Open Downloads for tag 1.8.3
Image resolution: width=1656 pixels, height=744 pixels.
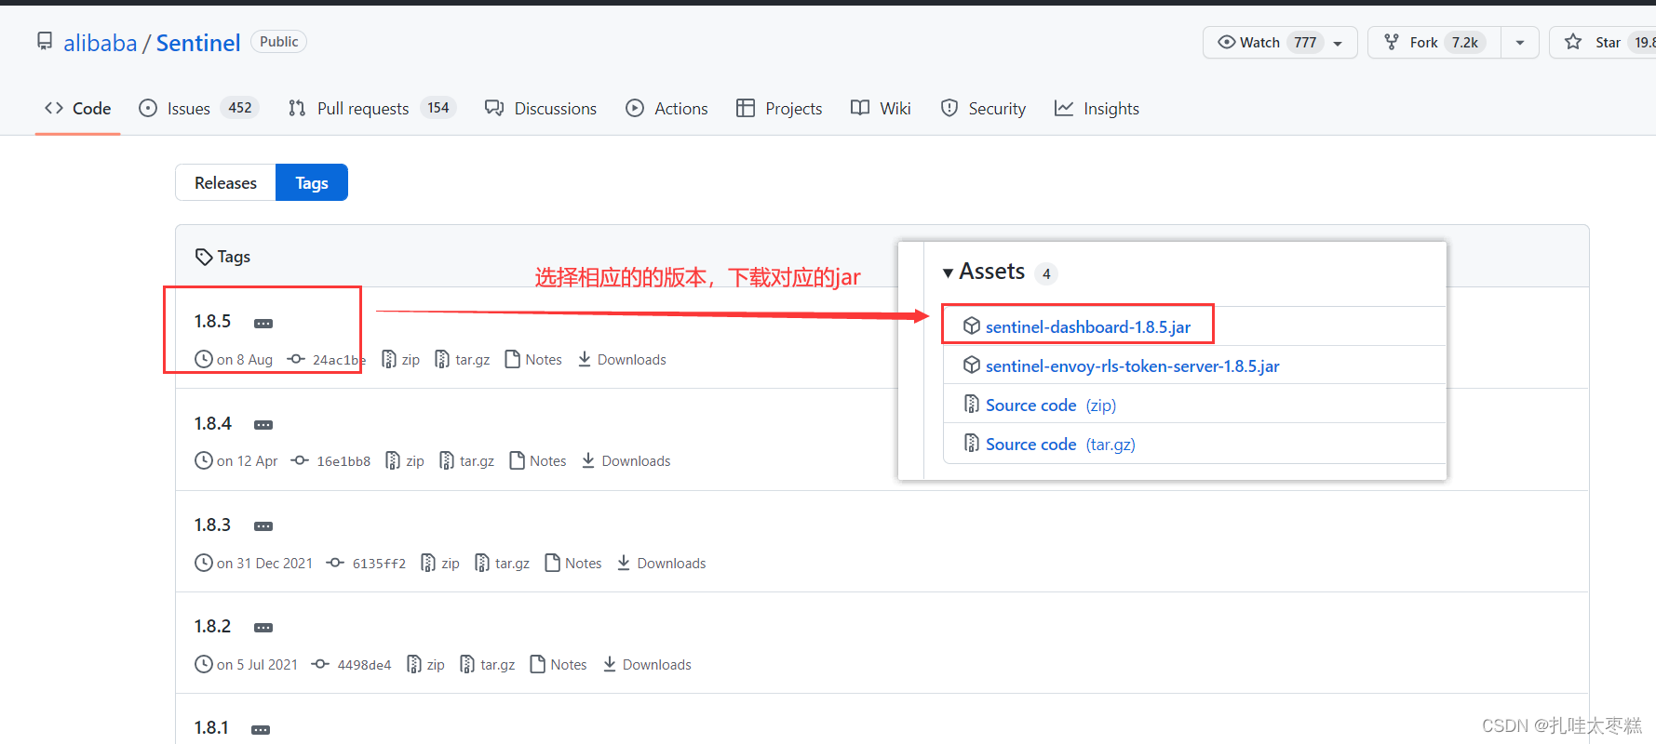662,564
